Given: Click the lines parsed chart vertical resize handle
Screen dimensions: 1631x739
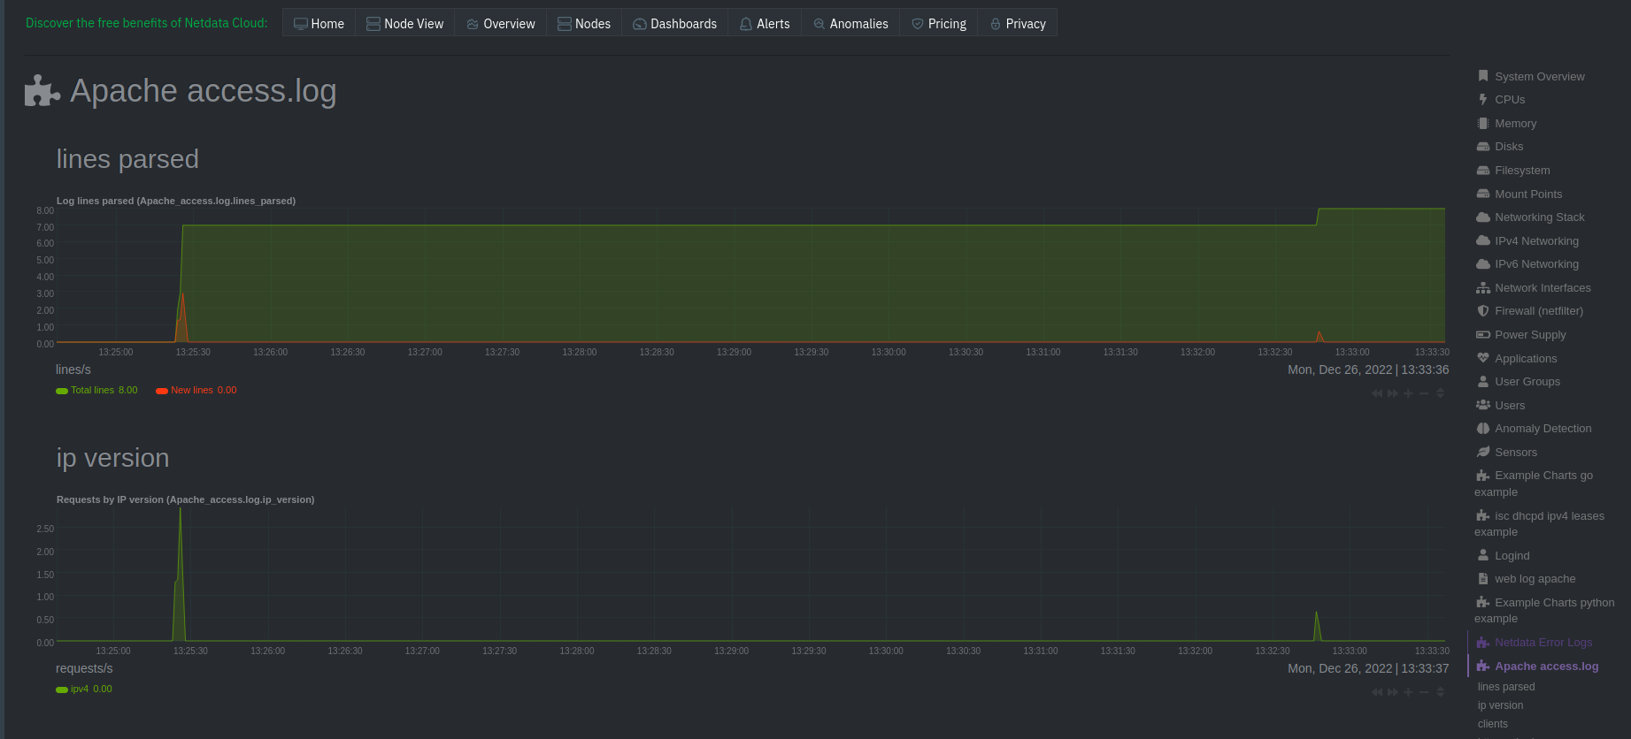Looking at the screenshot, I should pyautogui.click(x=1441, y=393).
